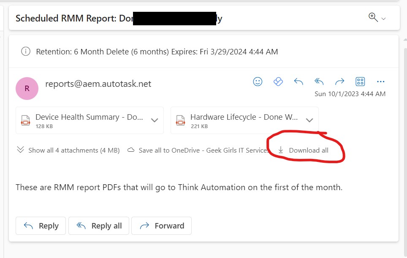Click the Forward button below message
The width and height of the screenshot is (407, 258).
tap(162, 226)
